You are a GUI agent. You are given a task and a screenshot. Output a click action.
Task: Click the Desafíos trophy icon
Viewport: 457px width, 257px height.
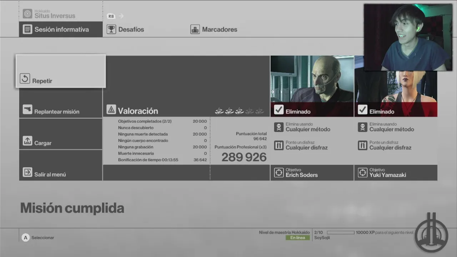[x=111, y=29]
